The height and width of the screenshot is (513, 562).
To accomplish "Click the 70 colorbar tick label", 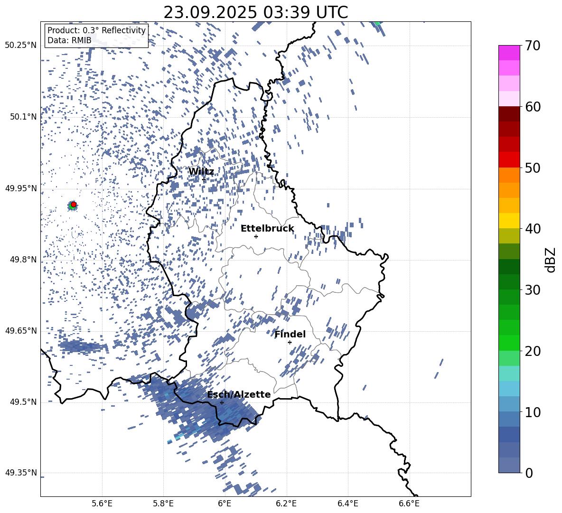I will tap(532, 46).
